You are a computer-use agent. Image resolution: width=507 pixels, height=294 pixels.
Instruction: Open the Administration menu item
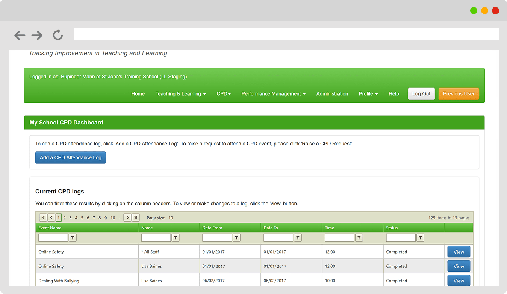tap(332, 94)
